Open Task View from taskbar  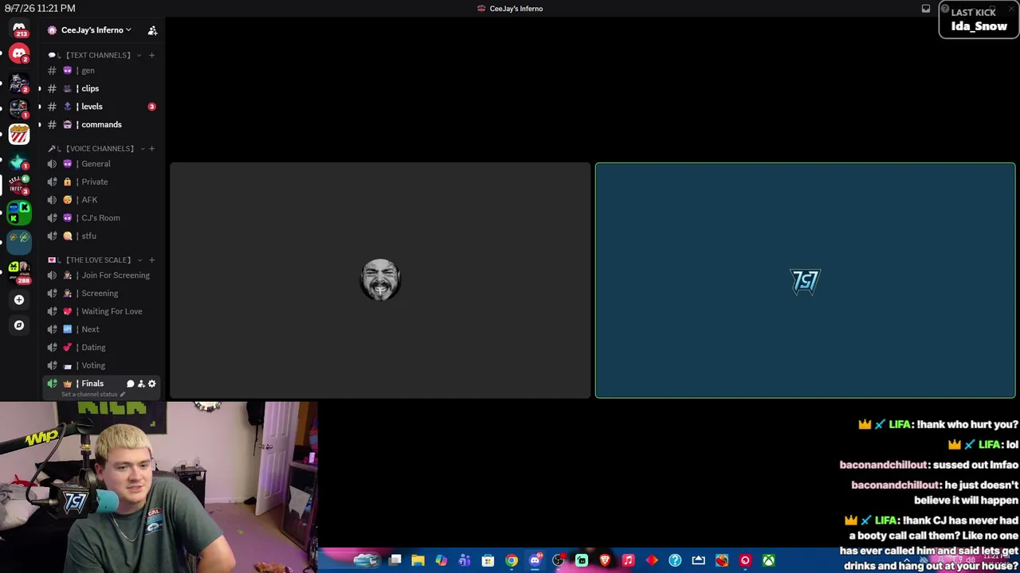394,561
